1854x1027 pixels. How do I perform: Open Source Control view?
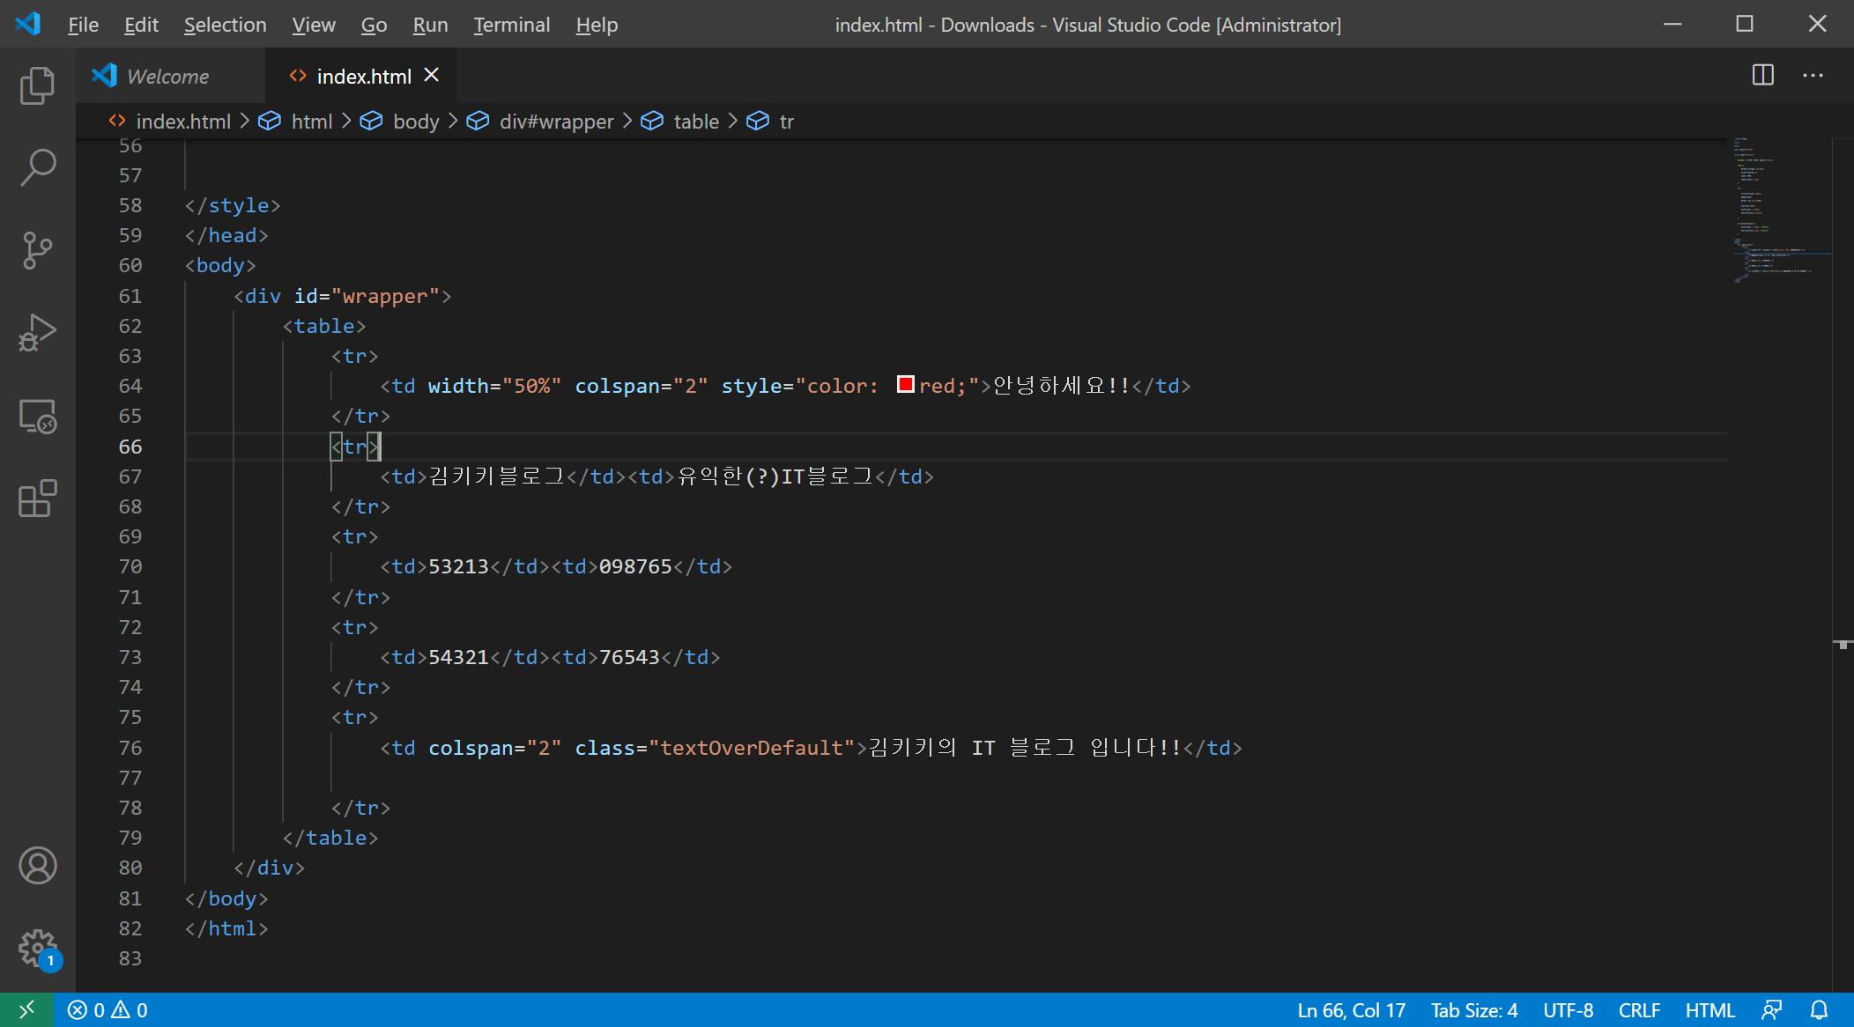tap(37, 250)
